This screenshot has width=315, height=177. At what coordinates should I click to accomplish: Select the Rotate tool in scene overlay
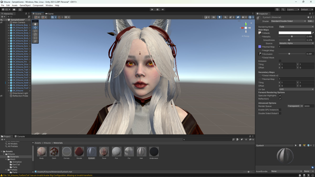(35, 31)
